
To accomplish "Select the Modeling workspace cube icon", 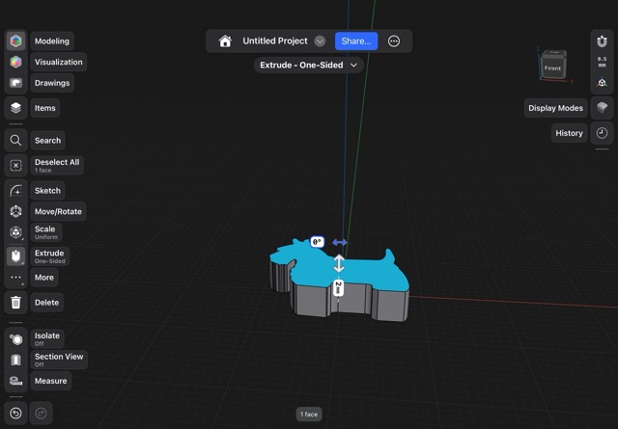I will (15, 40).
